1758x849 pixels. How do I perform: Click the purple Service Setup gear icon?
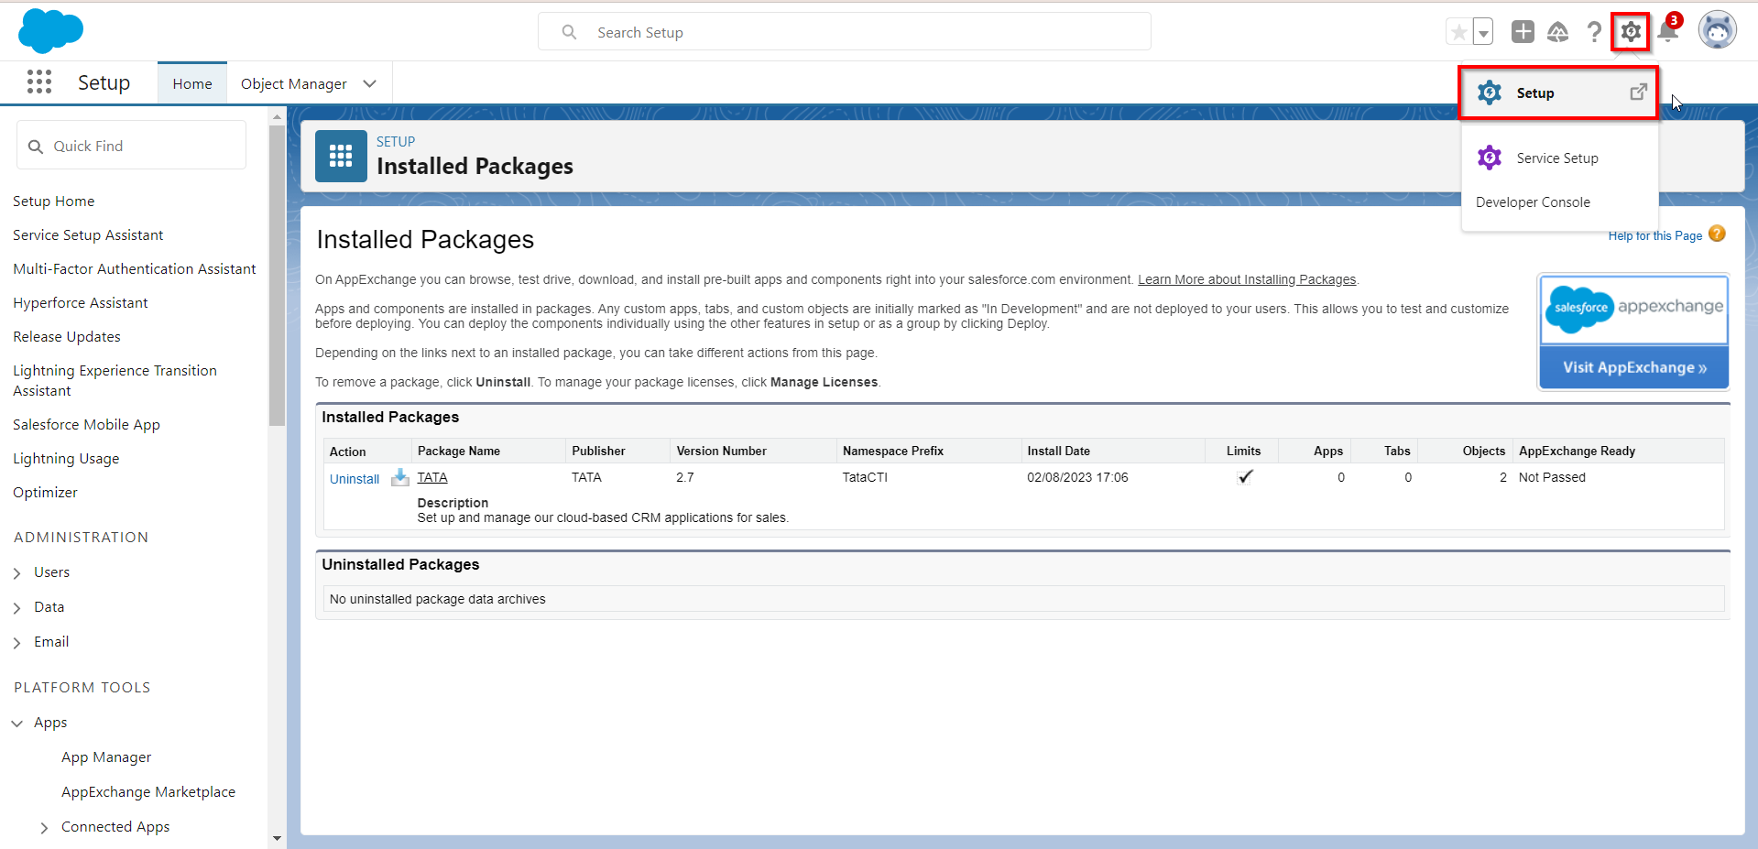coord(1490,158)
